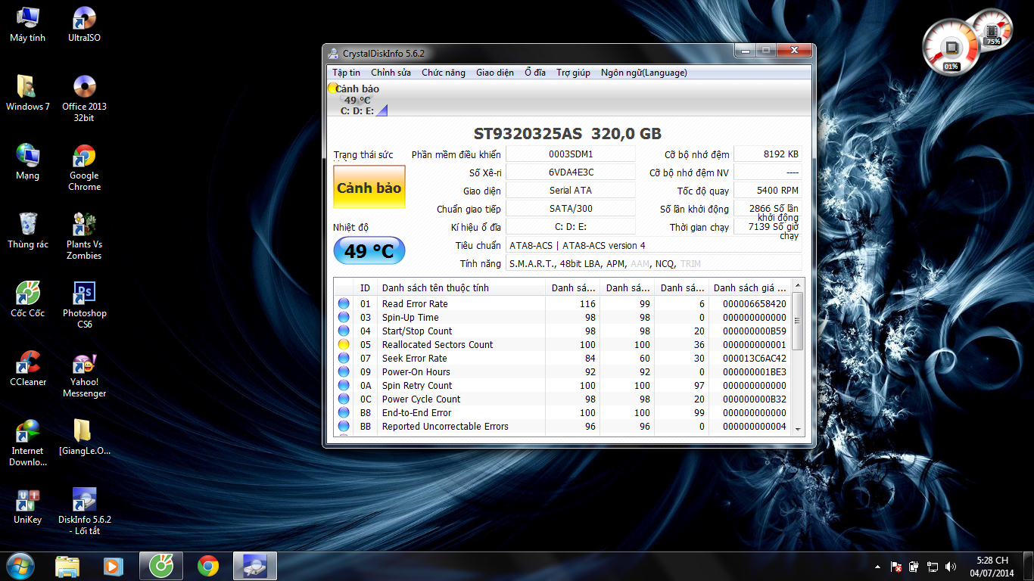Click the blue status dot for Power-On Hours
Viewport: 1034px width, 581px height.
(344, 371)
